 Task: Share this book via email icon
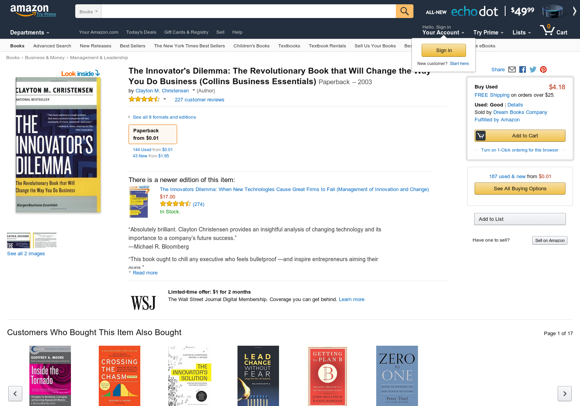(x=512, y=70)
